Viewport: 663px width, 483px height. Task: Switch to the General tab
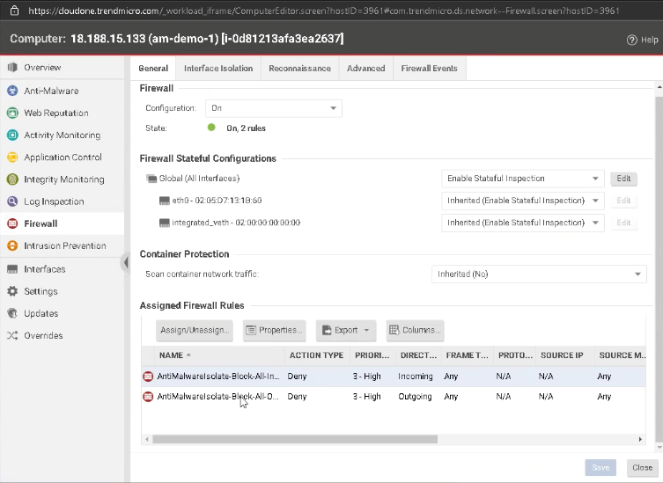[153, 68]
